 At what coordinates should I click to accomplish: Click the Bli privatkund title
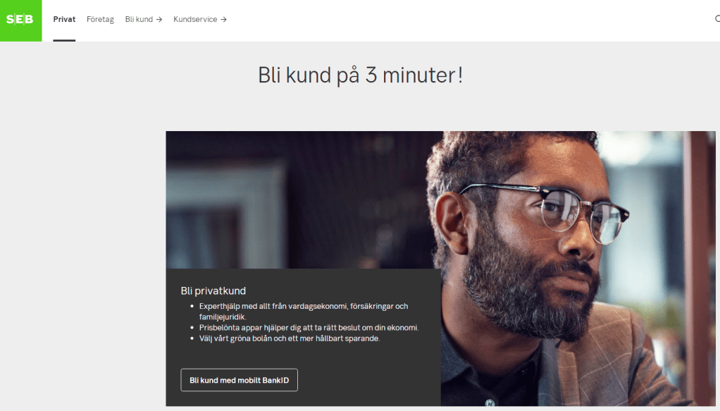click(x=213, y=290)
